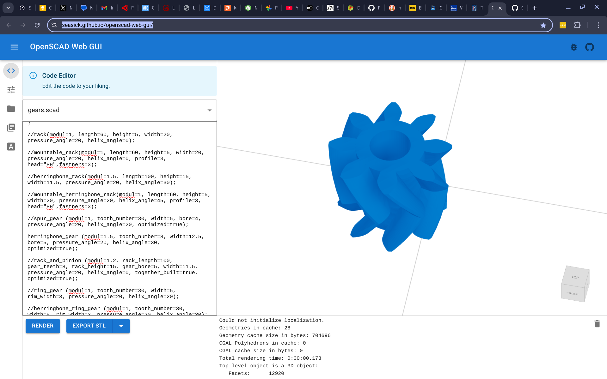Click the bug report icon
The image size is (607, 379).
pos(574,47)
